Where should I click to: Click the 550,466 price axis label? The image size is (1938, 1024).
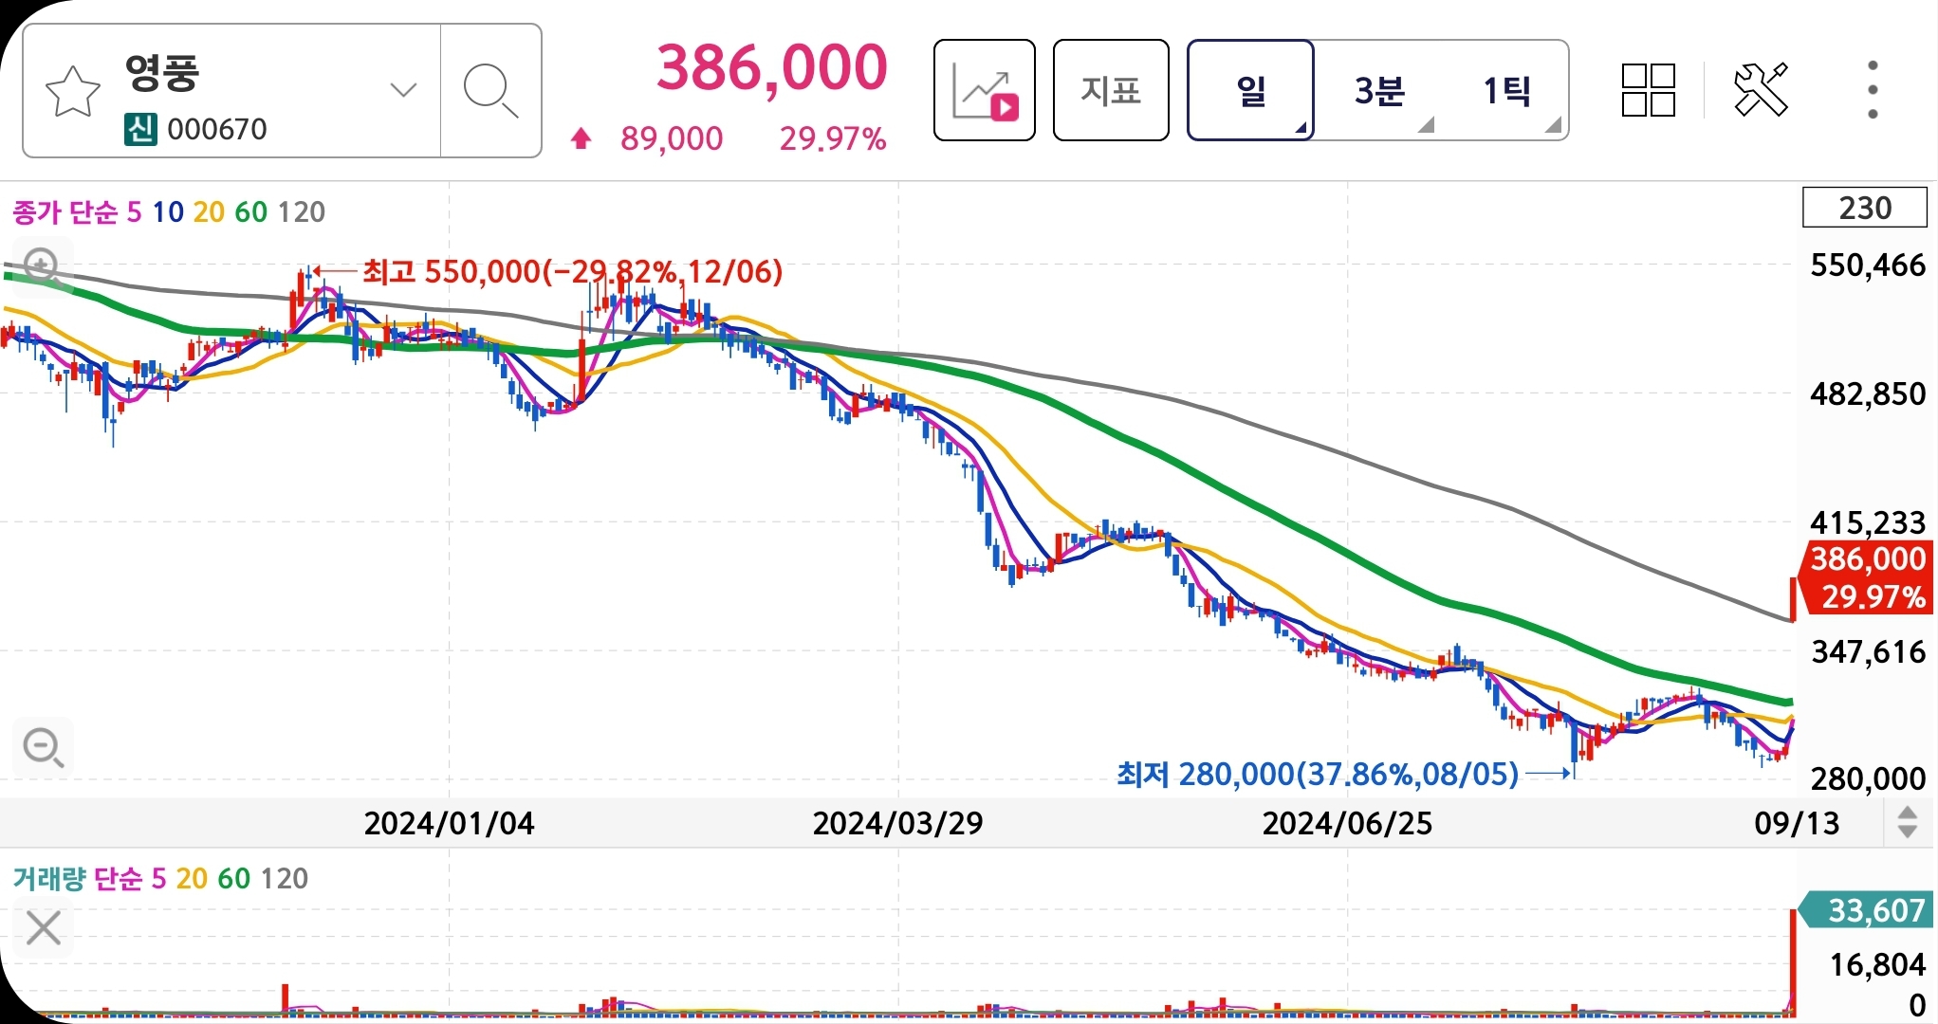1868,265
